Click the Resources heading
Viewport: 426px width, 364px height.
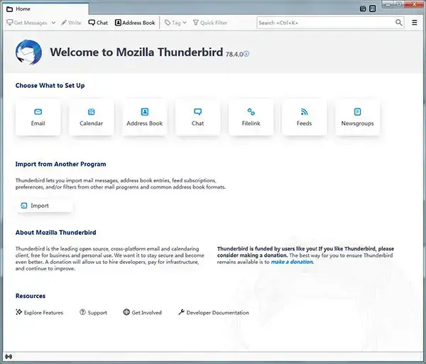31,296
